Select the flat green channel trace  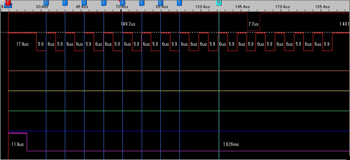coord(179,111)
